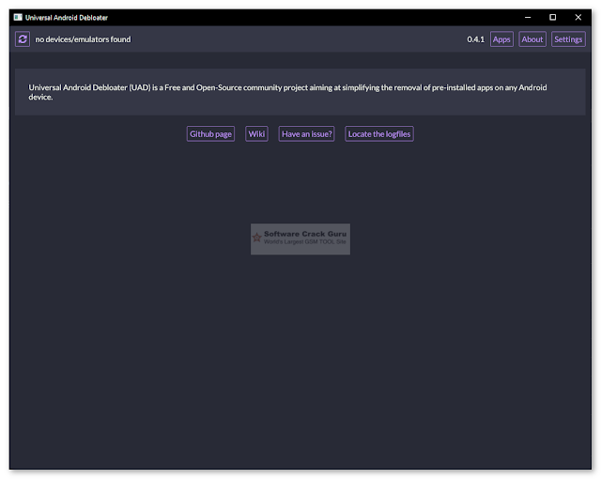Screen dimensions: 601x479
Task: Close the Universal Android Debloater window
Action: pyautogui.click(x=578, y=17)
